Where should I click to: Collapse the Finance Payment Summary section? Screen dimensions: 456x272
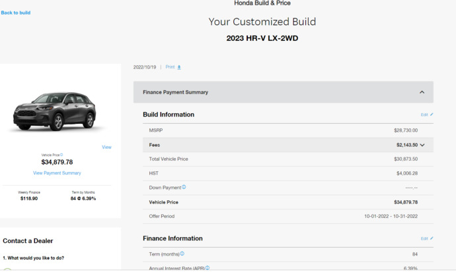pyautogui.click(x=422, y=92)
